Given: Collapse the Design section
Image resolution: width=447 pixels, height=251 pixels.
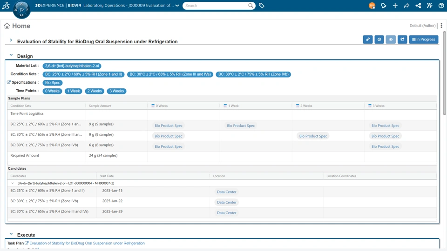Looking at the screenshot, I should pos(11,55).
